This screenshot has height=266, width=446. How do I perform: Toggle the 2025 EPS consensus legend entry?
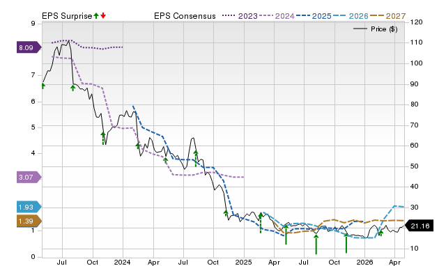[314, 16]
